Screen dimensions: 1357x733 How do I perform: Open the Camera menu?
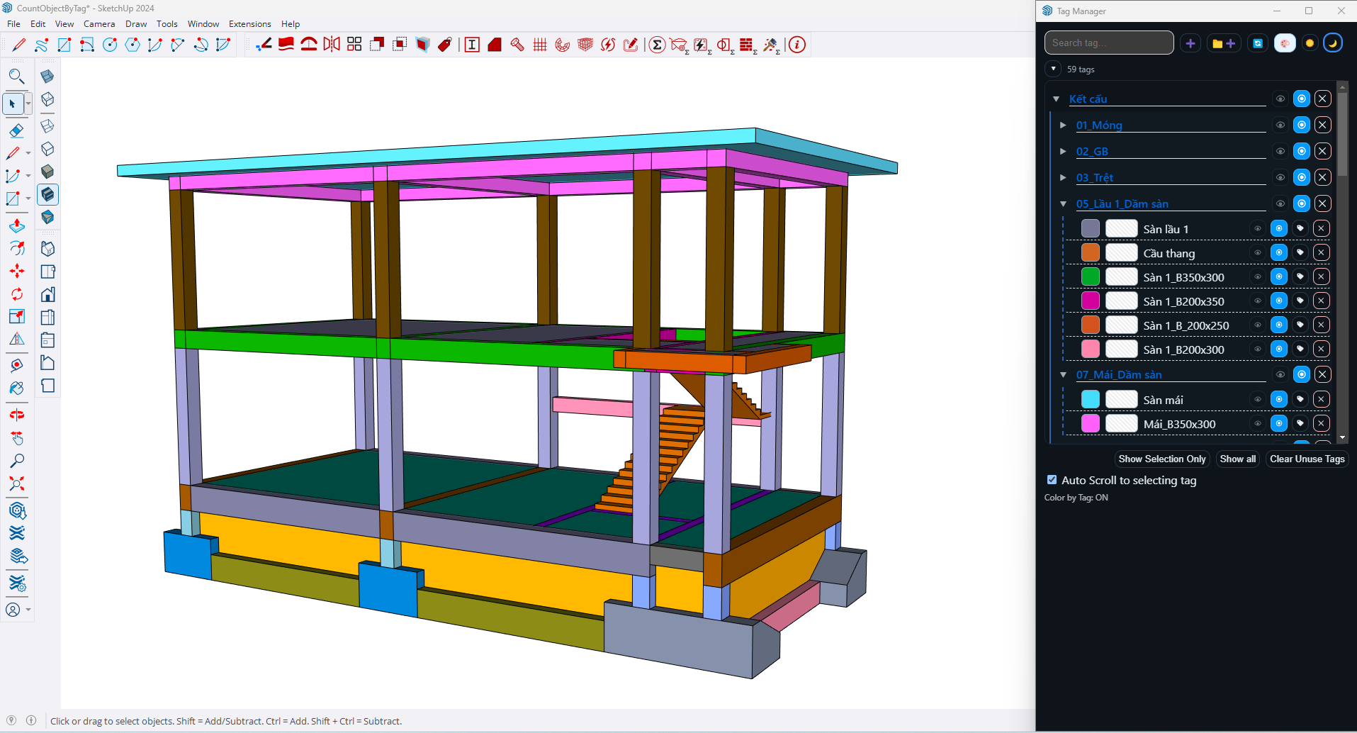99,24
